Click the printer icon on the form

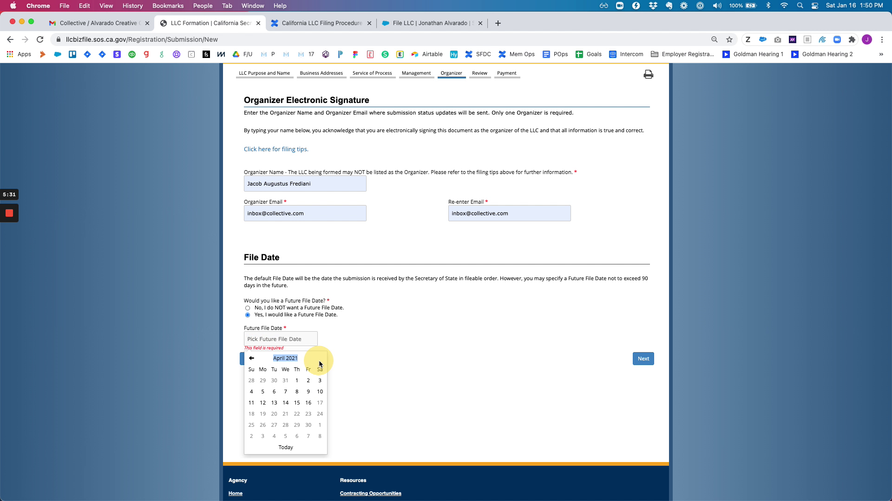click(x=648, y=74)
